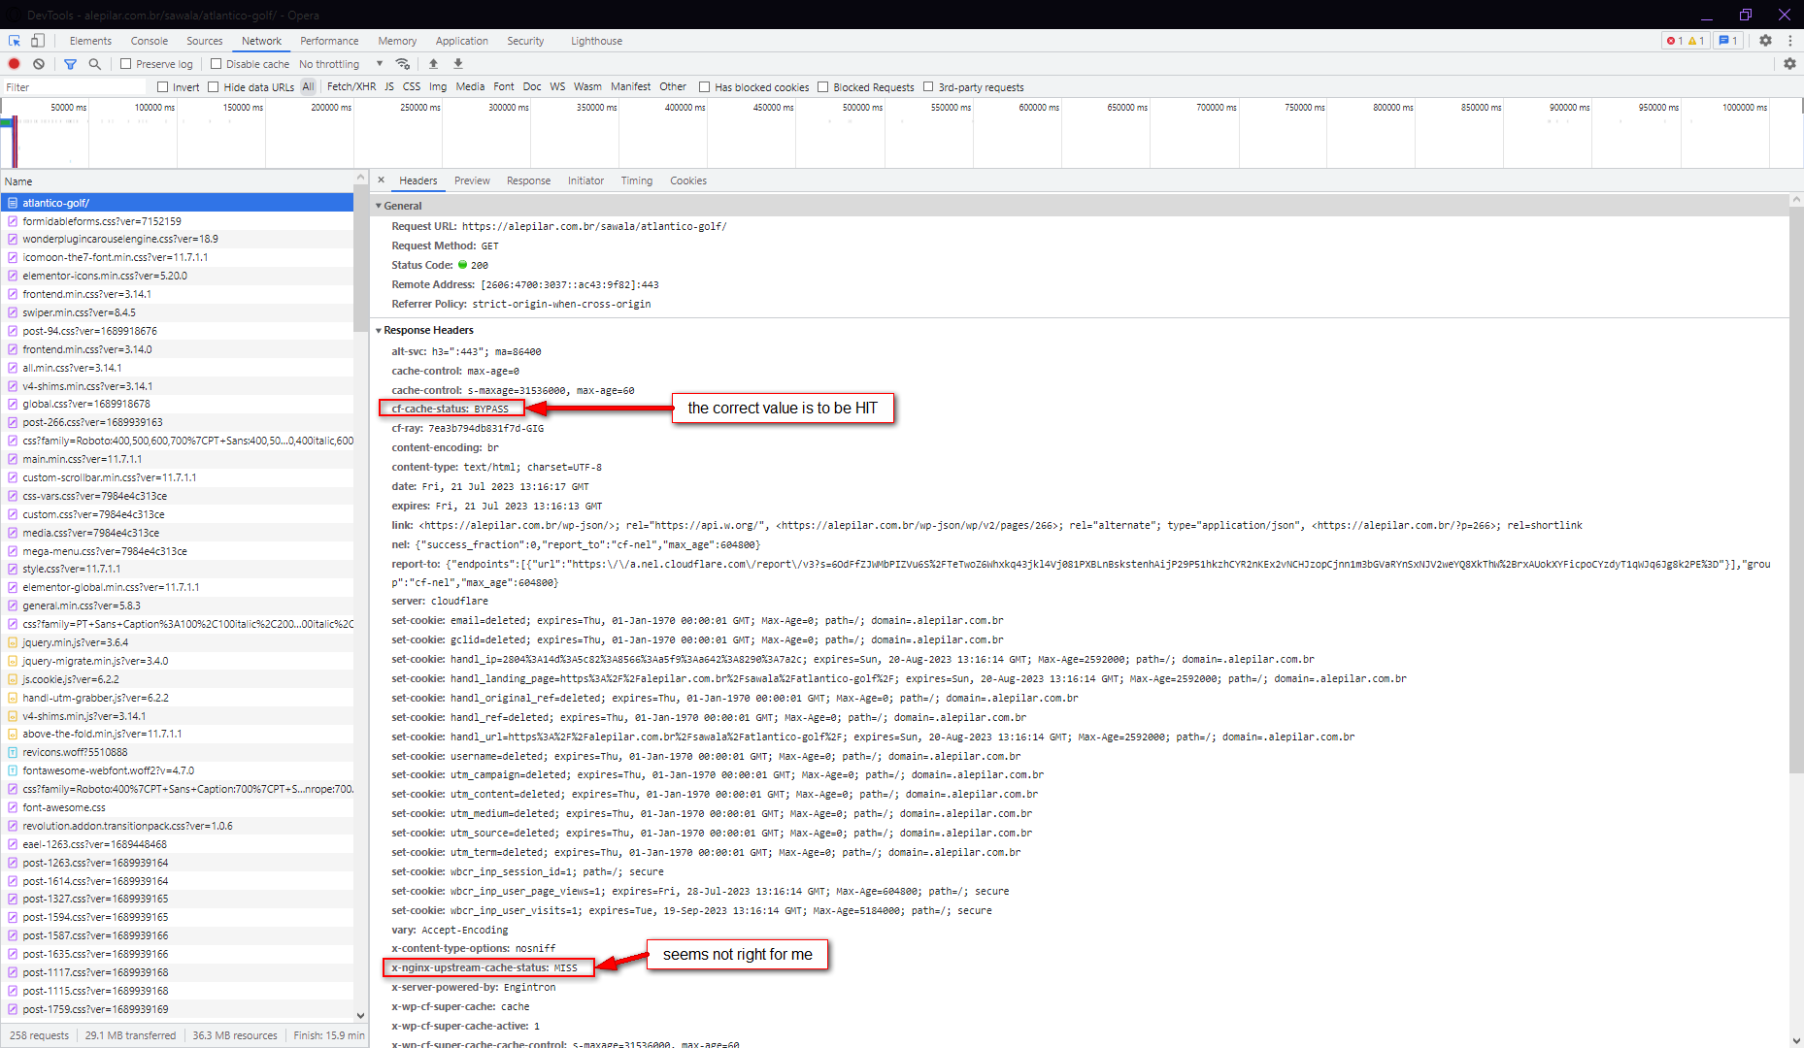Enable the Disable cache checkbox
Screen dimensions: 1804x1048
point(217,64)
